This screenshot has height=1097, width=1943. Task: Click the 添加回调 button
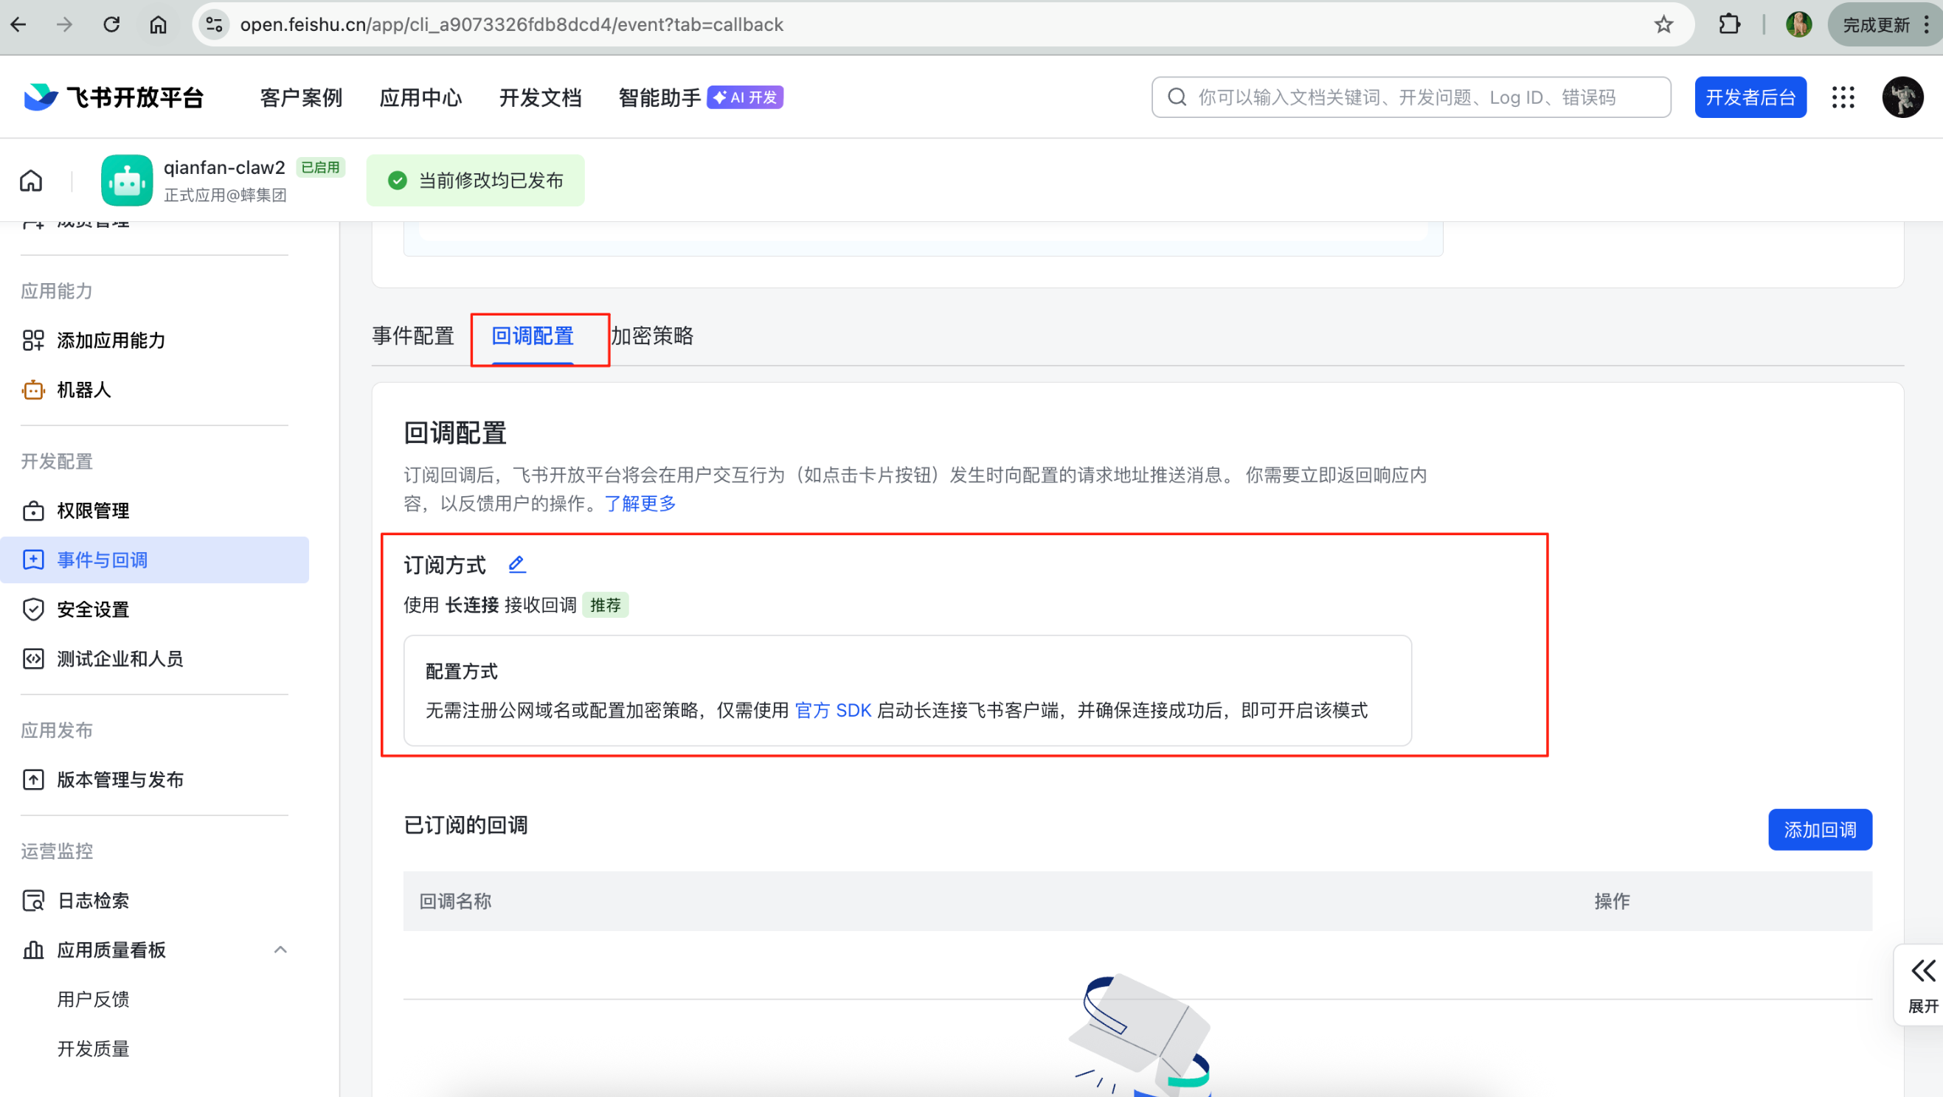pos(1819,829)
